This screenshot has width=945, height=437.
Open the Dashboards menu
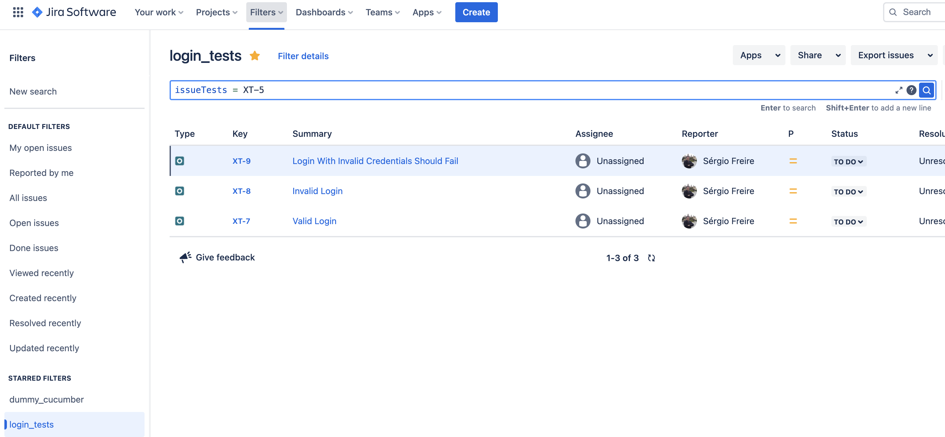[x=324, y=12]
